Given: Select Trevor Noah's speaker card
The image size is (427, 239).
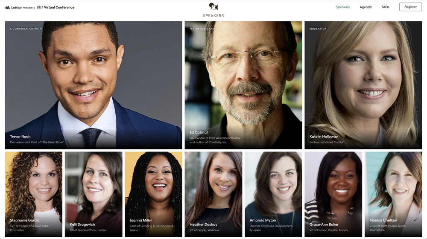Looking at the screenshot, I should tap(94, 85).
